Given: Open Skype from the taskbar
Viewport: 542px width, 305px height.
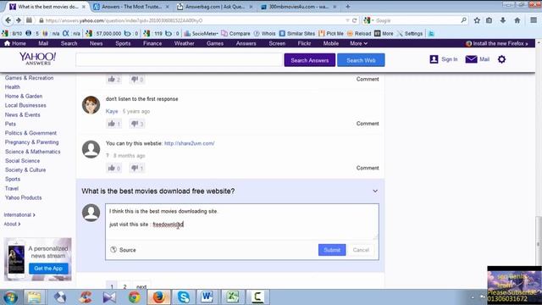Looking at the screenshot, I should point(184,297).
